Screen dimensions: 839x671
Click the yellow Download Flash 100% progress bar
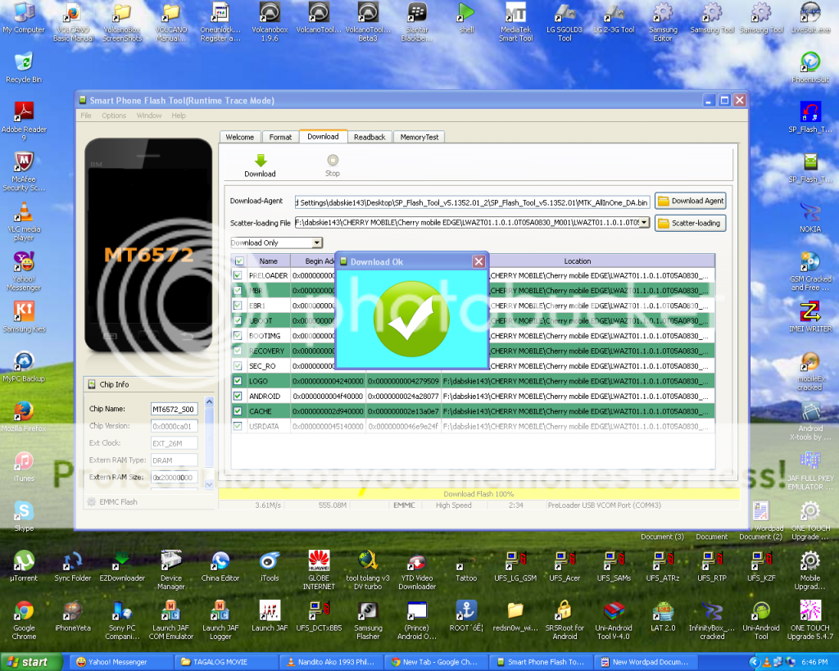pyautogui.click(x=478, y=494)
